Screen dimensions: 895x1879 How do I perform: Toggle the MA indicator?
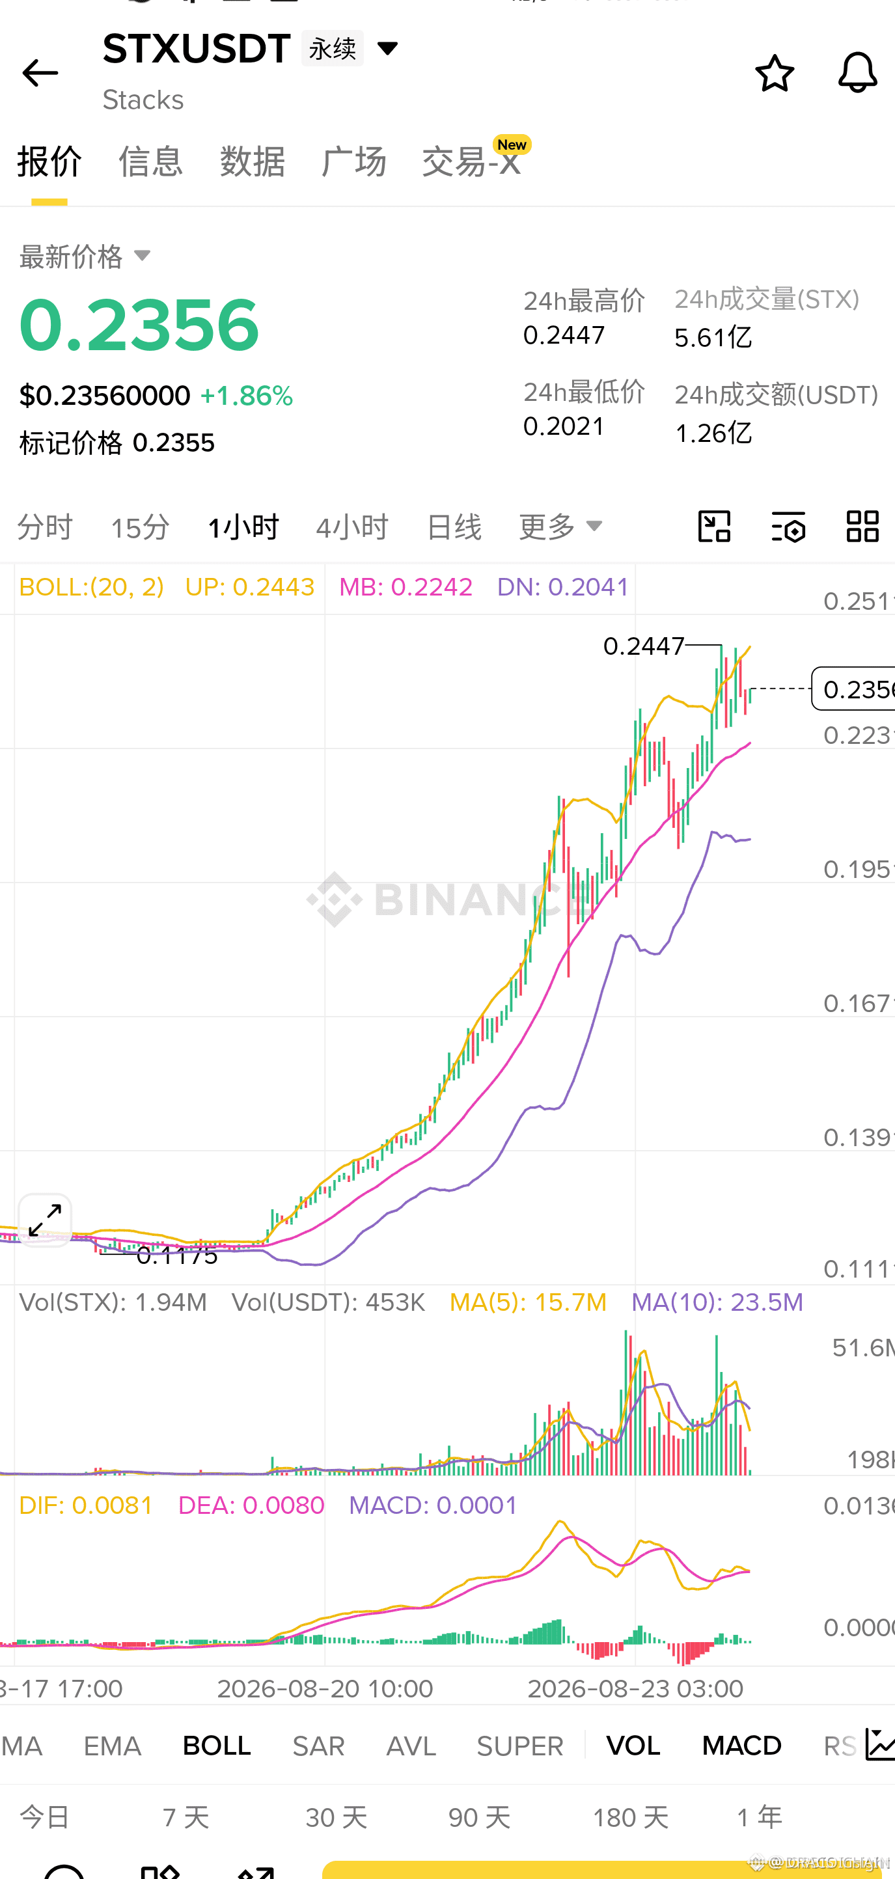21,1746
